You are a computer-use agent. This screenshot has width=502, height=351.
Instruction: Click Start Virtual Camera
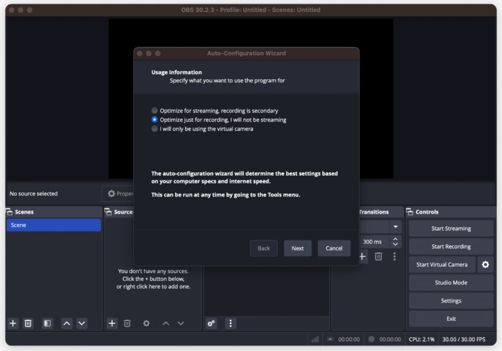pyautogui.click(x=442, y=264)
